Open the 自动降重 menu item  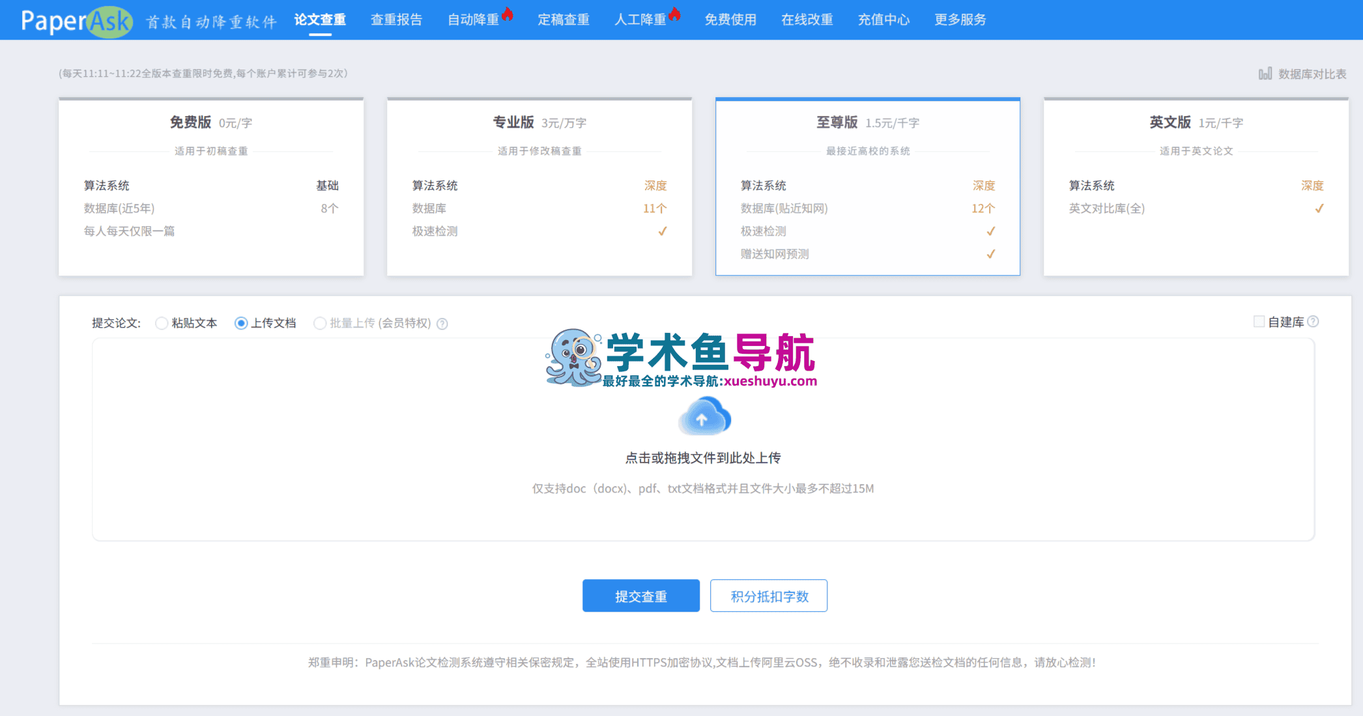coord(474,20)
